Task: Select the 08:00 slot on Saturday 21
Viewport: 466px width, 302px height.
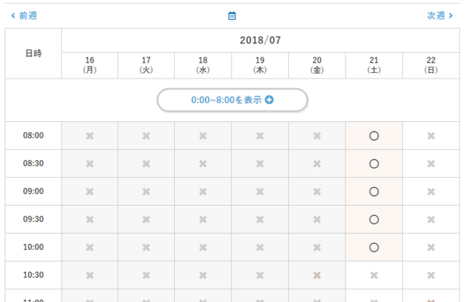Action: [x=374, y=136]
